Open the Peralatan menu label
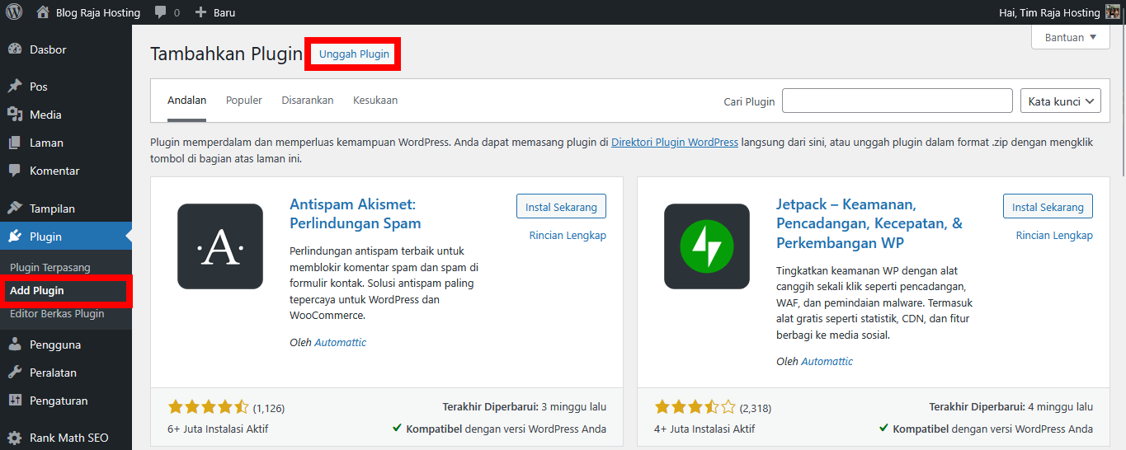 point(53,373)
